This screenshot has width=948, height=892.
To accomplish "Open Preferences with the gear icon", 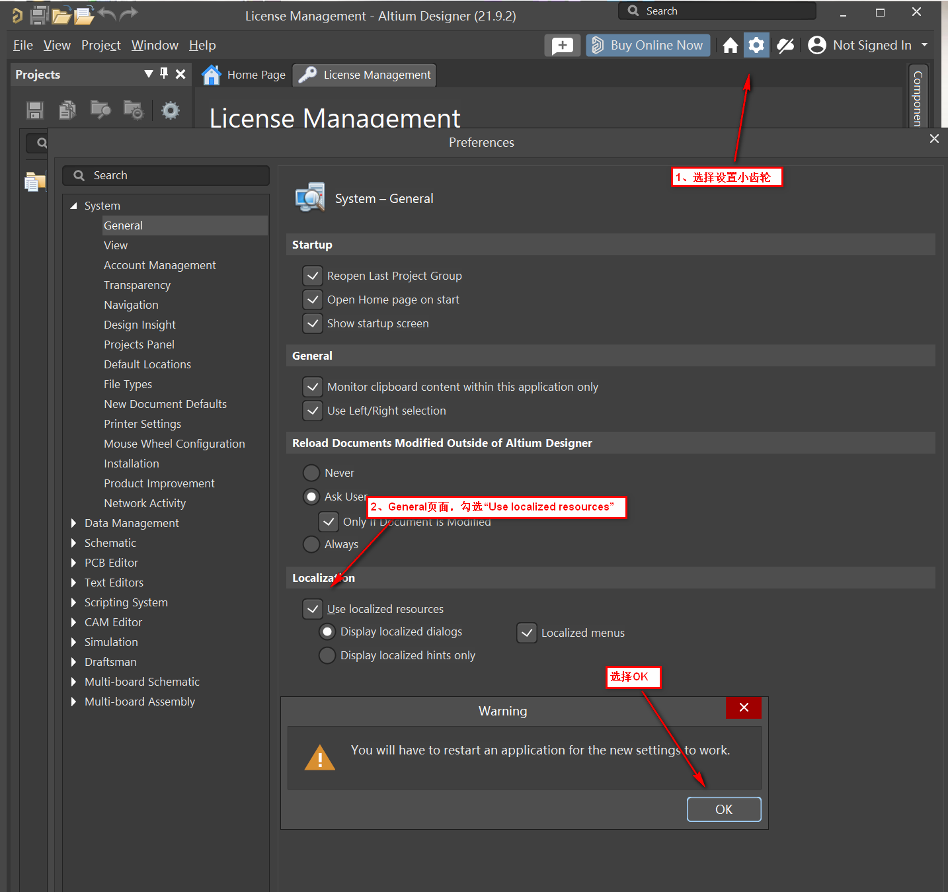I will point(756,46).
